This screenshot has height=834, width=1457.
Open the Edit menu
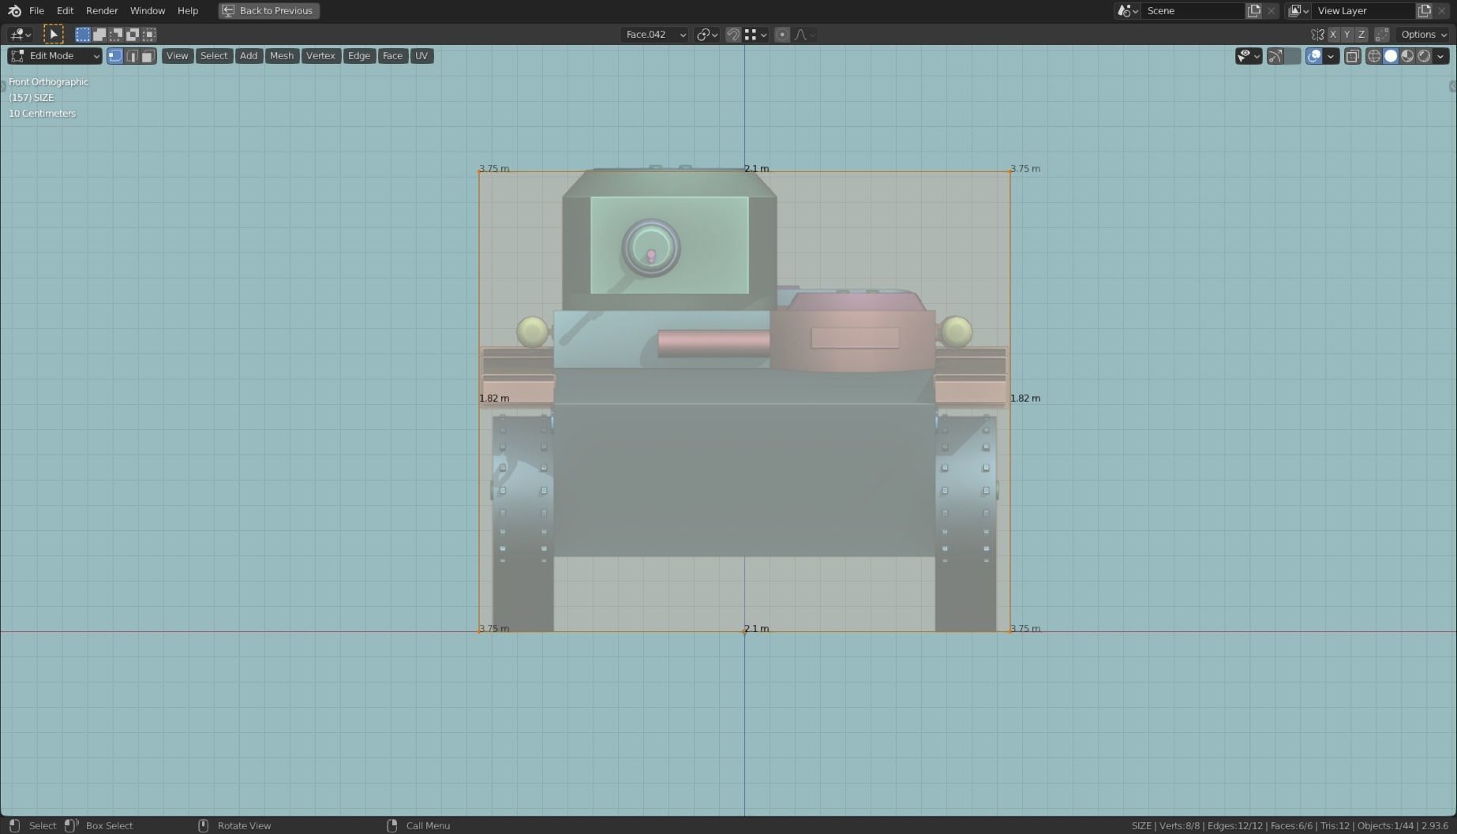pos(65,10)
